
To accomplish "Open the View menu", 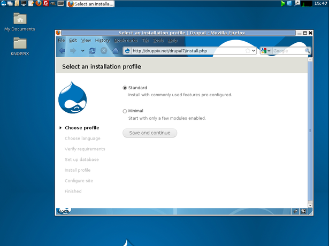I will click(86, 40).
